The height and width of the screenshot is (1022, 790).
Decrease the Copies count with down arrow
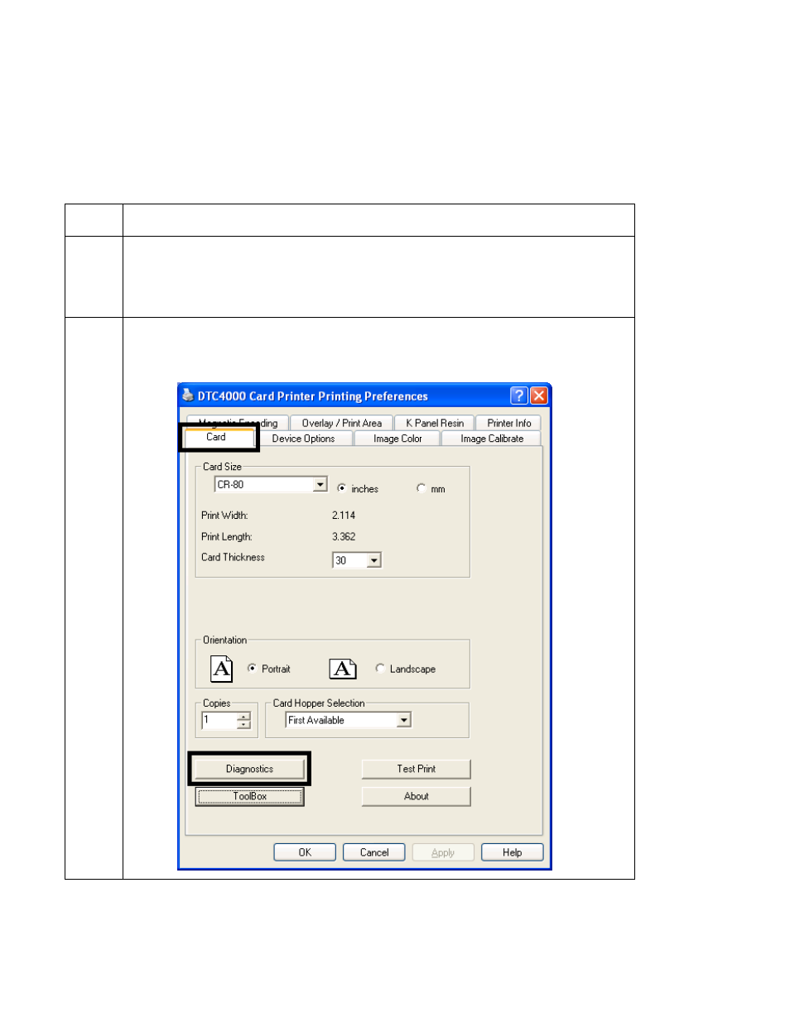pyautogui.click(x=243, y=725)
